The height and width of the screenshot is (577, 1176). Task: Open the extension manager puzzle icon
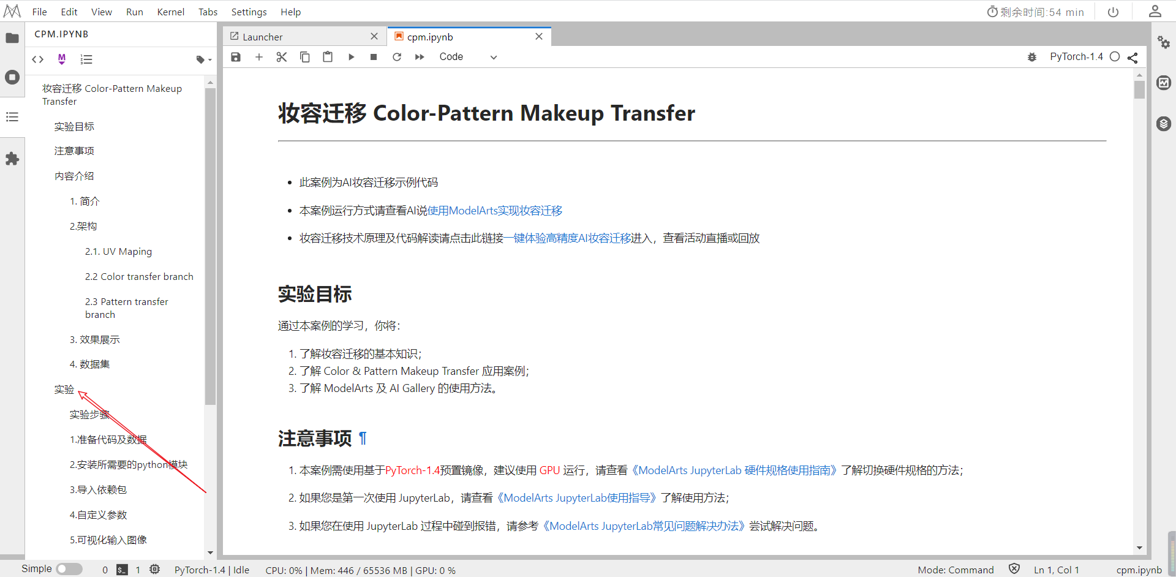12,159
